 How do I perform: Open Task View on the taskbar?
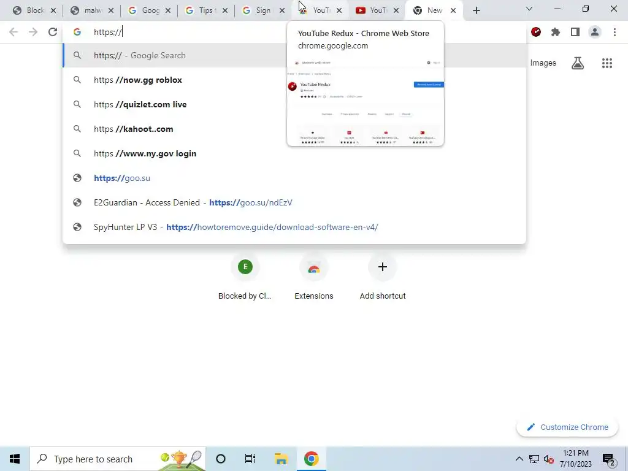250,459
